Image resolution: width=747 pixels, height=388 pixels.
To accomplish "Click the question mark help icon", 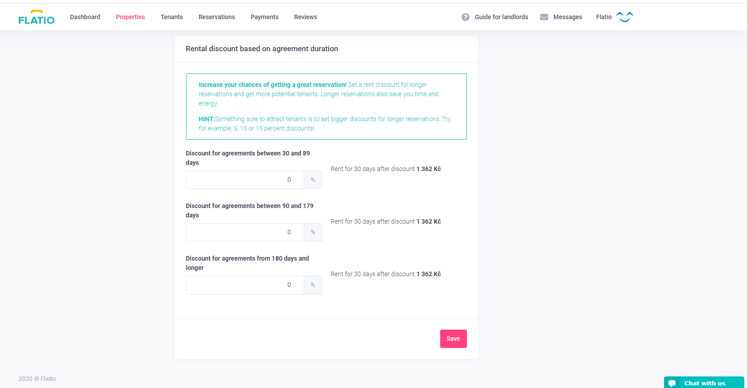I will [x=465, y=17].
